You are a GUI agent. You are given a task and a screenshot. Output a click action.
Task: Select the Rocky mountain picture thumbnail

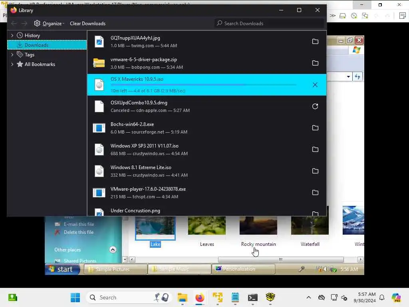click(x=258, y=225)
